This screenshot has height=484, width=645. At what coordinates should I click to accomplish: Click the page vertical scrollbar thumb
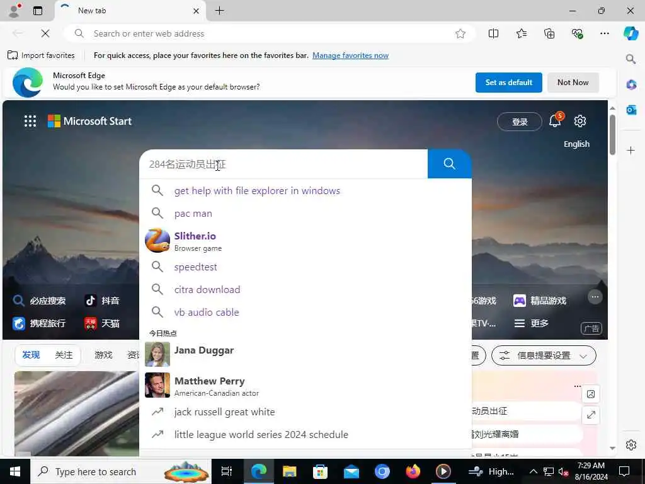point(612,135)
